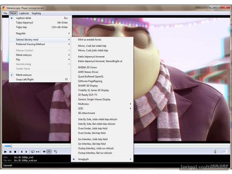Click the file name "Gru 3D 1080p_xvid.avi"
Image resolution: width=232 pixels, height=174 pixels.
pyautogui.click(x=26, y=161)
